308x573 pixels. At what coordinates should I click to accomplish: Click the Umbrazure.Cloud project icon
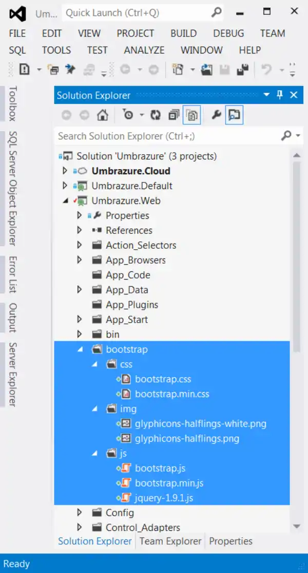(83, 171)
